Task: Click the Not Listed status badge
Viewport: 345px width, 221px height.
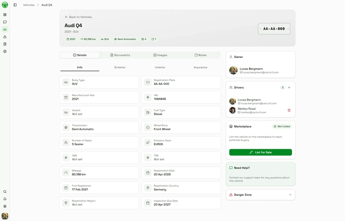Action: coord(282,126)
